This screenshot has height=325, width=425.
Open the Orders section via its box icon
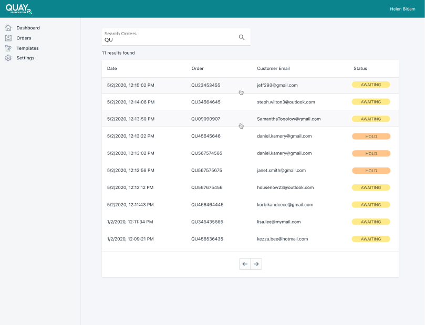coord(8,38)
